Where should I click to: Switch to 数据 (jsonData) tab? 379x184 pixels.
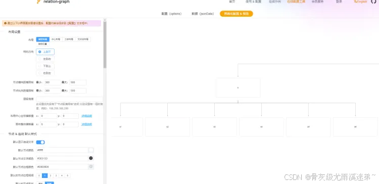point(203,14)
